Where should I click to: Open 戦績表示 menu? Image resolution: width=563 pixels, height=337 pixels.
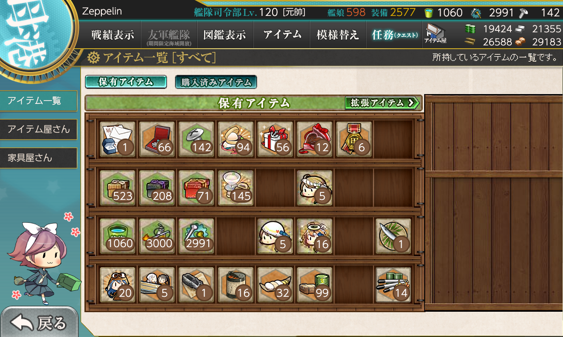click(113, 35)
